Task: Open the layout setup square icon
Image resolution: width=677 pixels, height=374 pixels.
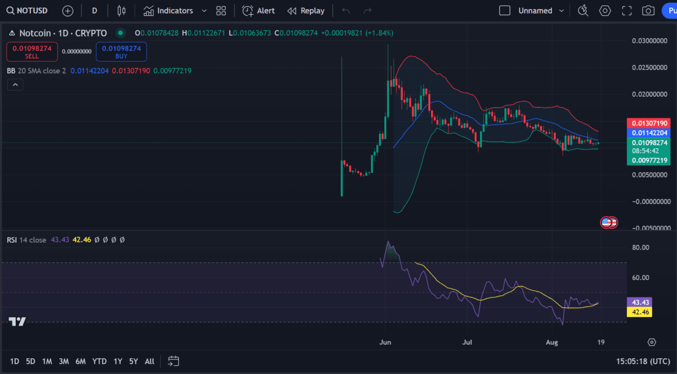Action: pos(505,11)
